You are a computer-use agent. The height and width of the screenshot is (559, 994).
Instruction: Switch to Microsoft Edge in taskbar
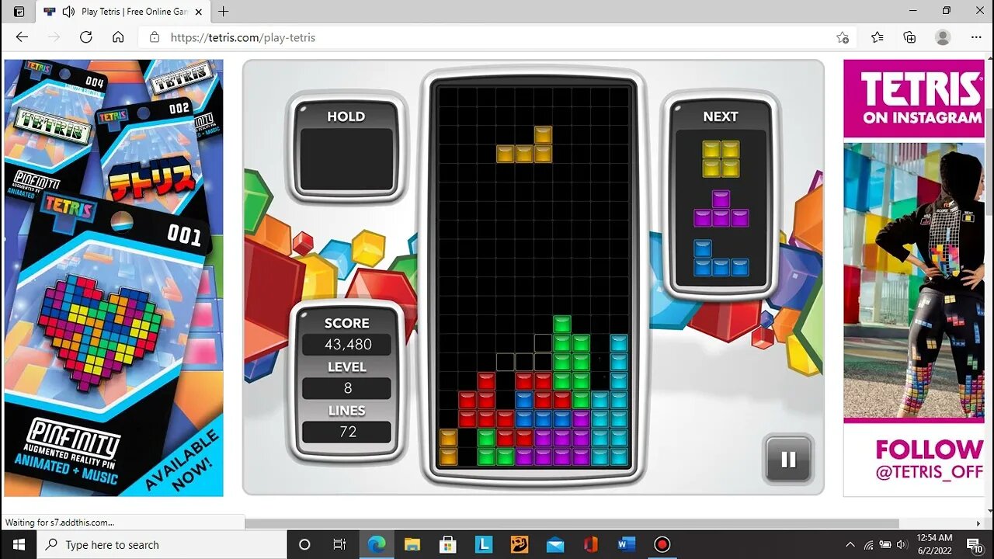(x=377, y=544)
